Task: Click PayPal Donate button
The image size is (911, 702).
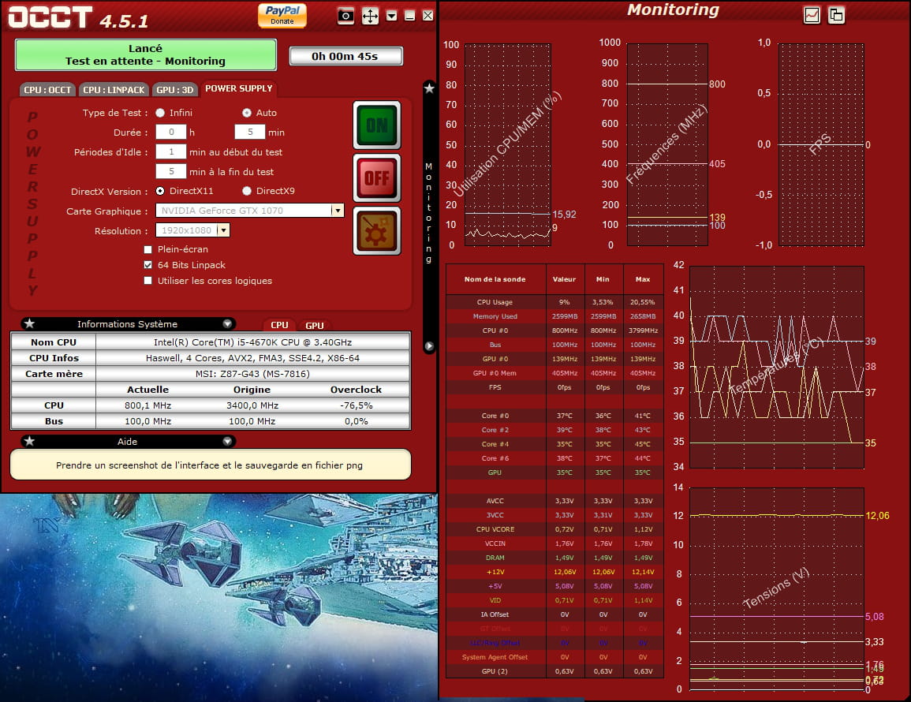Action: (x=282, y=15)
